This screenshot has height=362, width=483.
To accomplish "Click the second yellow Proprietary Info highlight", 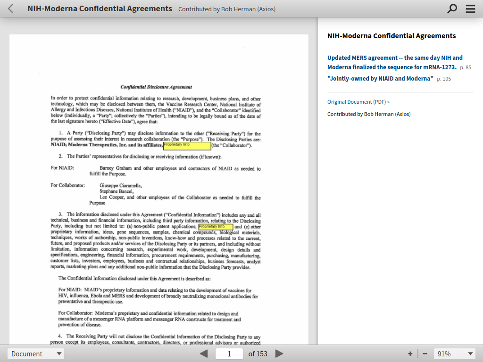I will point(216,227).
